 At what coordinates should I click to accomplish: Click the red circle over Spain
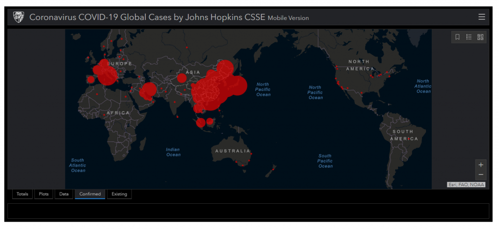[91, 80]
